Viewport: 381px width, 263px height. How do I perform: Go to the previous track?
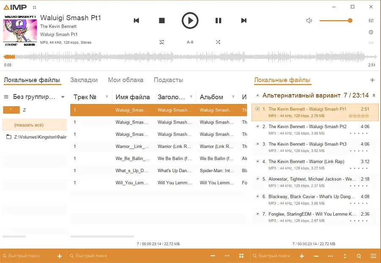[136, 20]
